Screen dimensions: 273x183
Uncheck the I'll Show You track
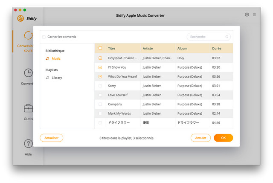tap(100, 67)
